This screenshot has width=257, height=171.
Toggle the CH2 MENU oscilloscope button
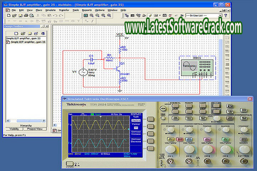pyautogui.click(x=189, y=139)
